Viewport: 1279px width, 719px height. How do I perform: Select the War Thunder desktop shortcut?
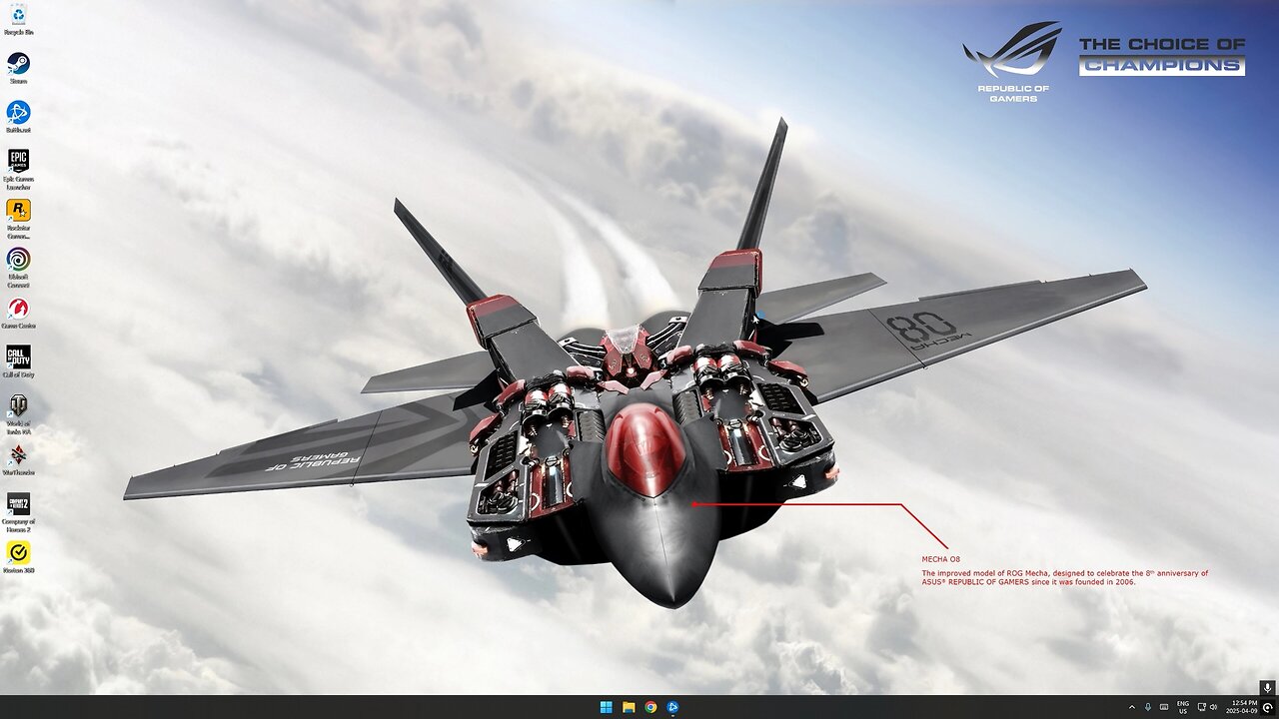18,460
